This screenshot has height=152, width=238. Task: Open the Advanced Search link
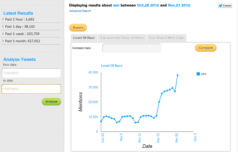[80, 11]
